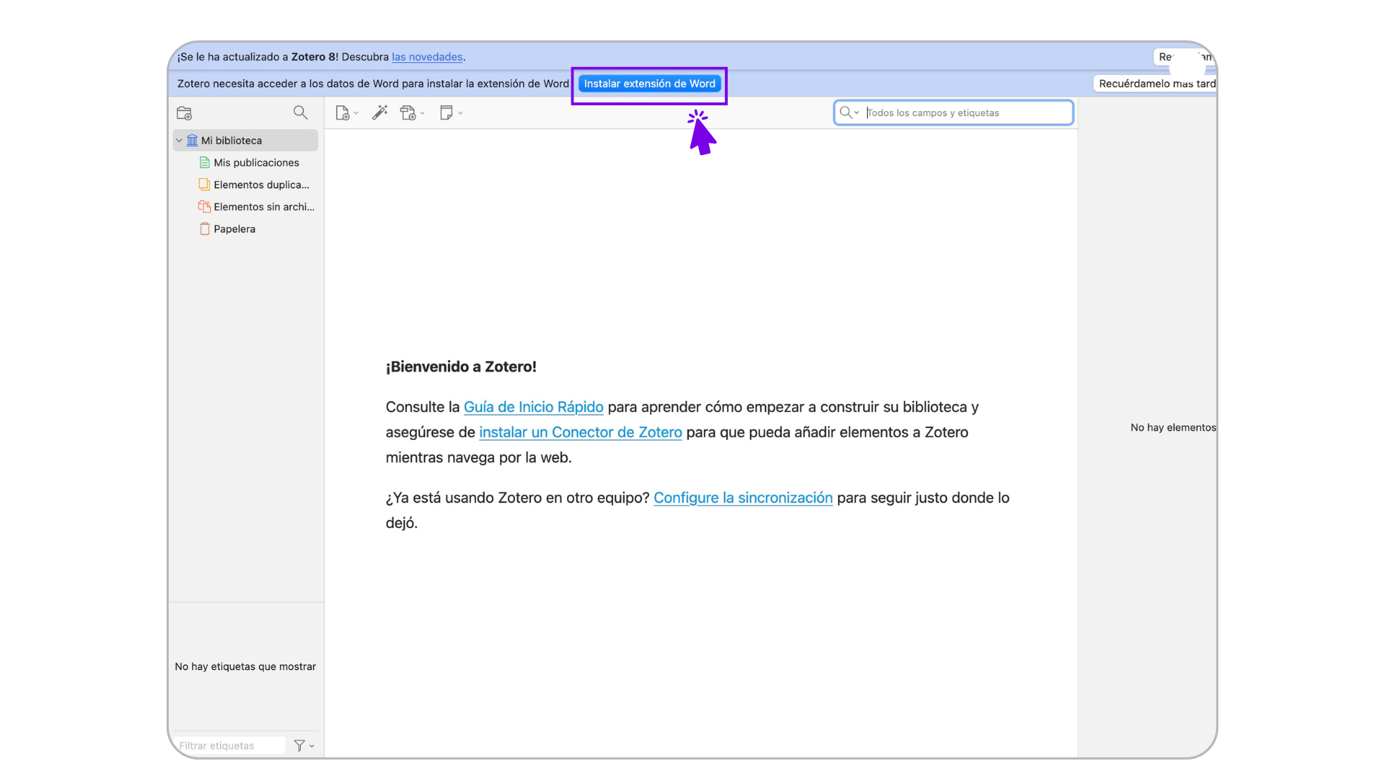This screenshot has height=779, width=1385.
Task: Open the New Note icon menu
Action: tap(449, 113)
